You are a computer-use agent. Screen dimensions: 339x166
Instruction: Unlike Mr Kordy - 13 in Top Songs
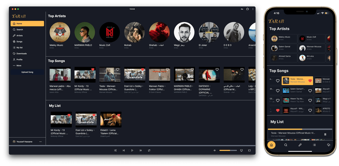(93, 69)
